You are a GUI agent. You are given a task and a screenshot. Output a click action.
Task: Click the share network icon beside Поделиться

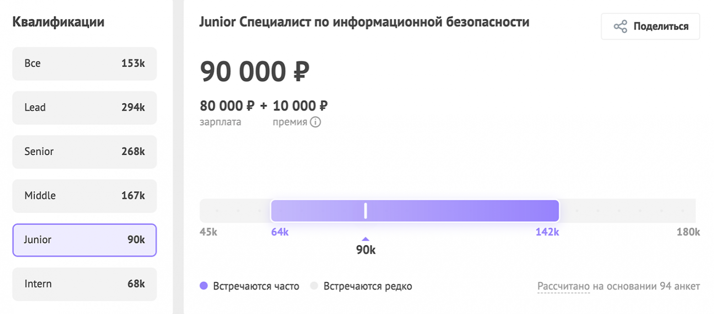pos(620,26)
